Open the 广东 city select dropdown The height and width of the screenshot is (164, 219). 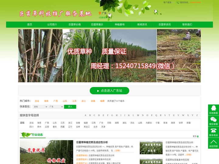(56, 107)
